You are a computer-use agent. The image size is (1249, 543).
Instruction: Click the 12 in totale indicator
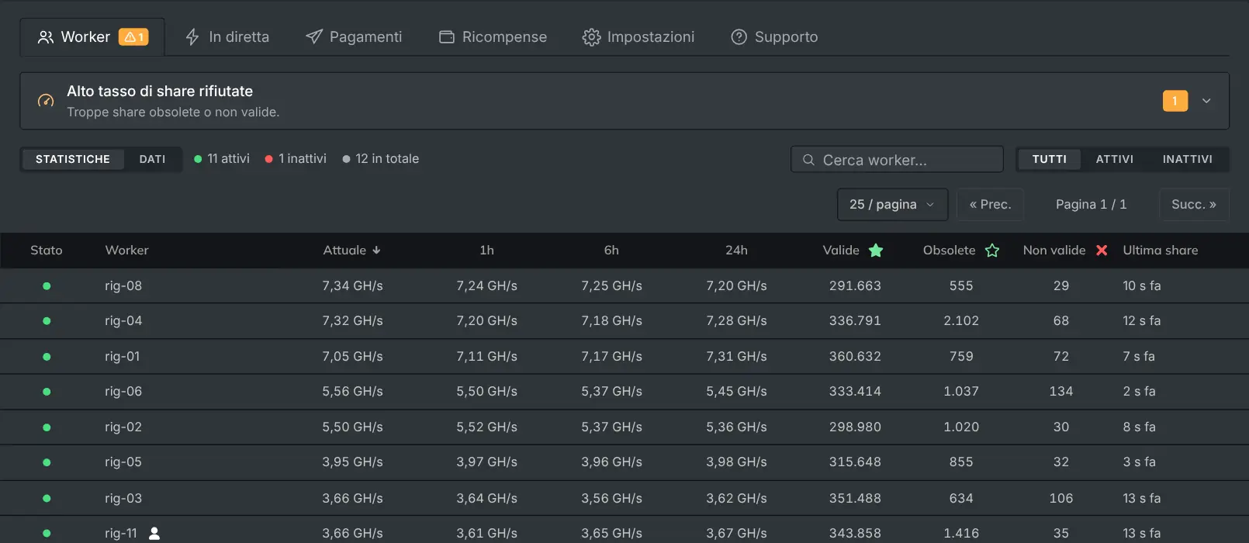click(381, 159)
